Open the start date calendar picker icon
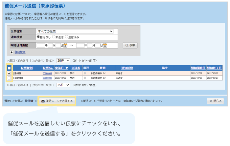The width and height of the screenshot is (230, 146). click(65, 45)
